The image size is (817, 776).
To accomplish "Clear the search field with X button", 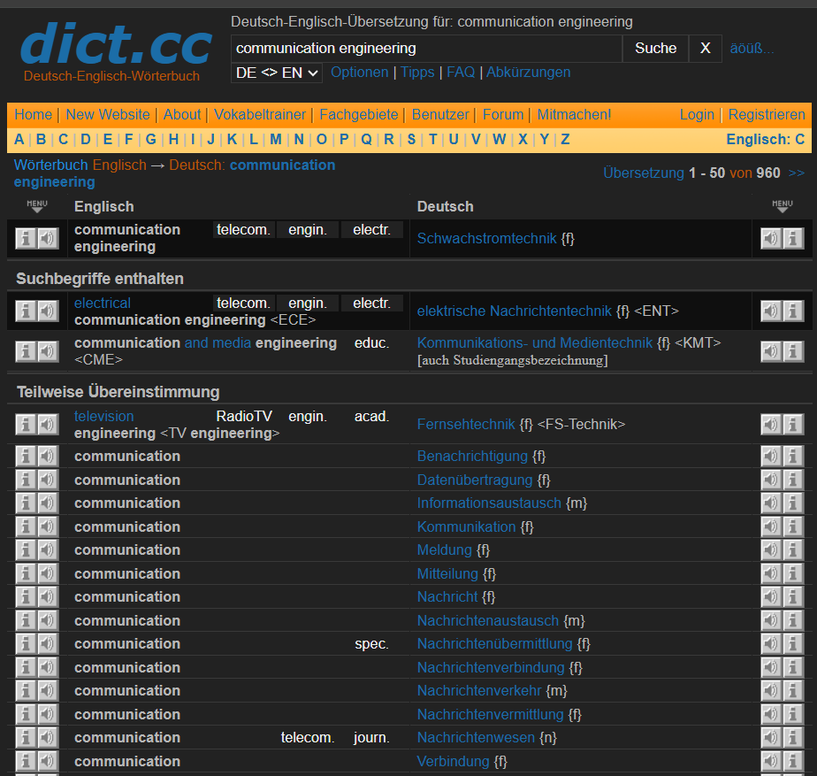I will (x=705, y=49).
